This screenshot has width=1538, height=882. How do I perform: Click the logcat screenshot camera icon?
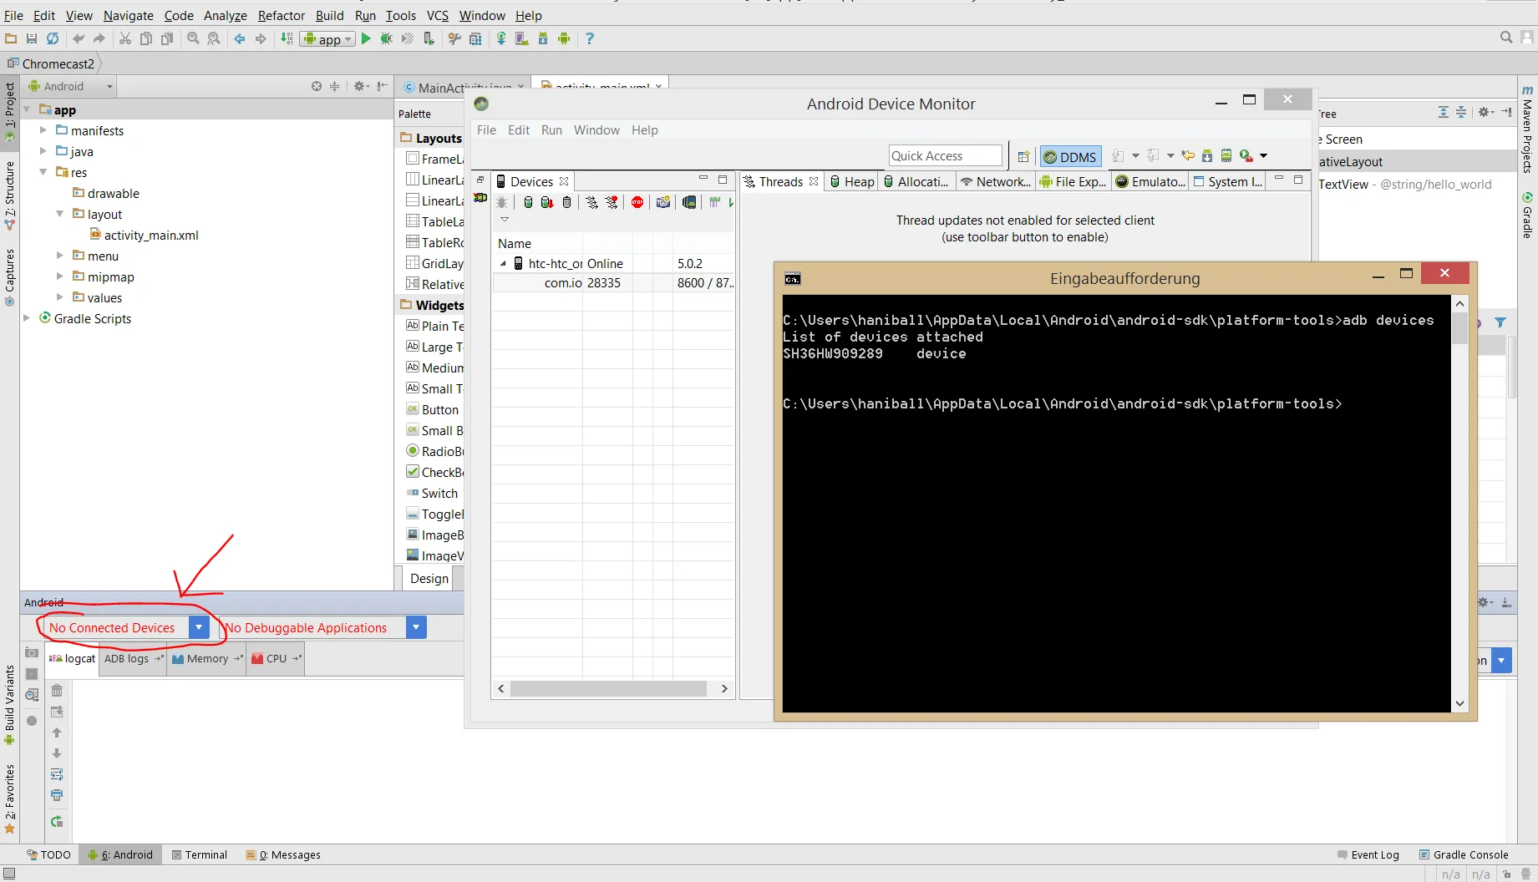(x=32, y=652)
